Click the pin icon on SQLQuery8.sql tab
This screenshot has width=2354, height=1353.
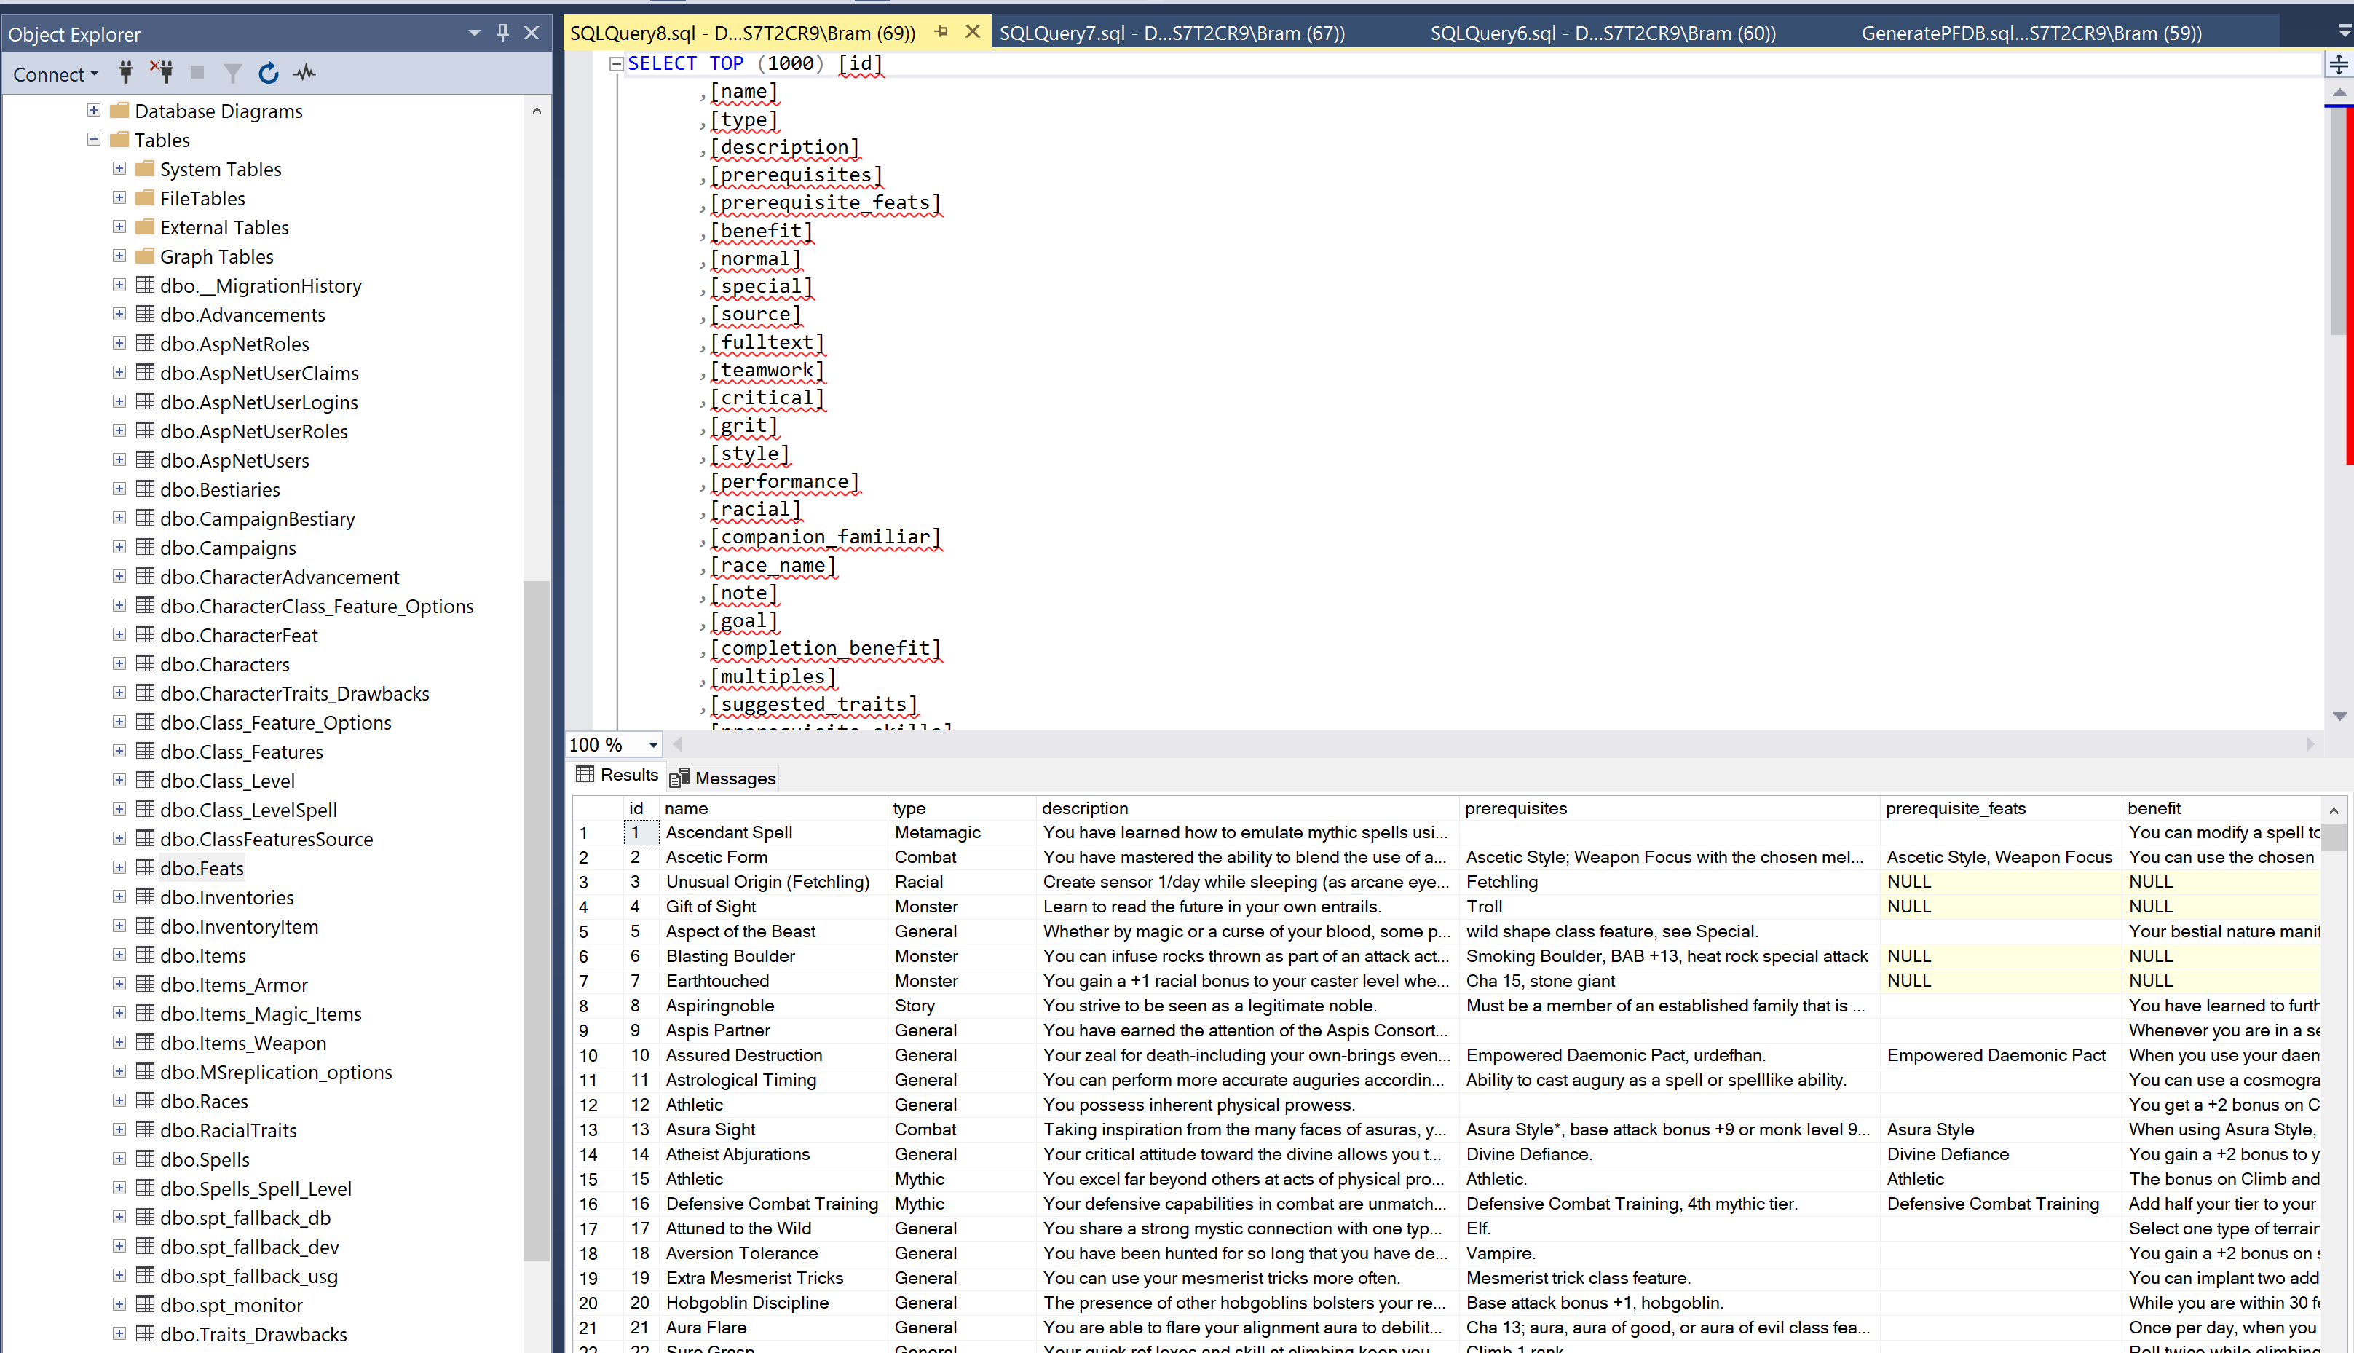point(941,31)
